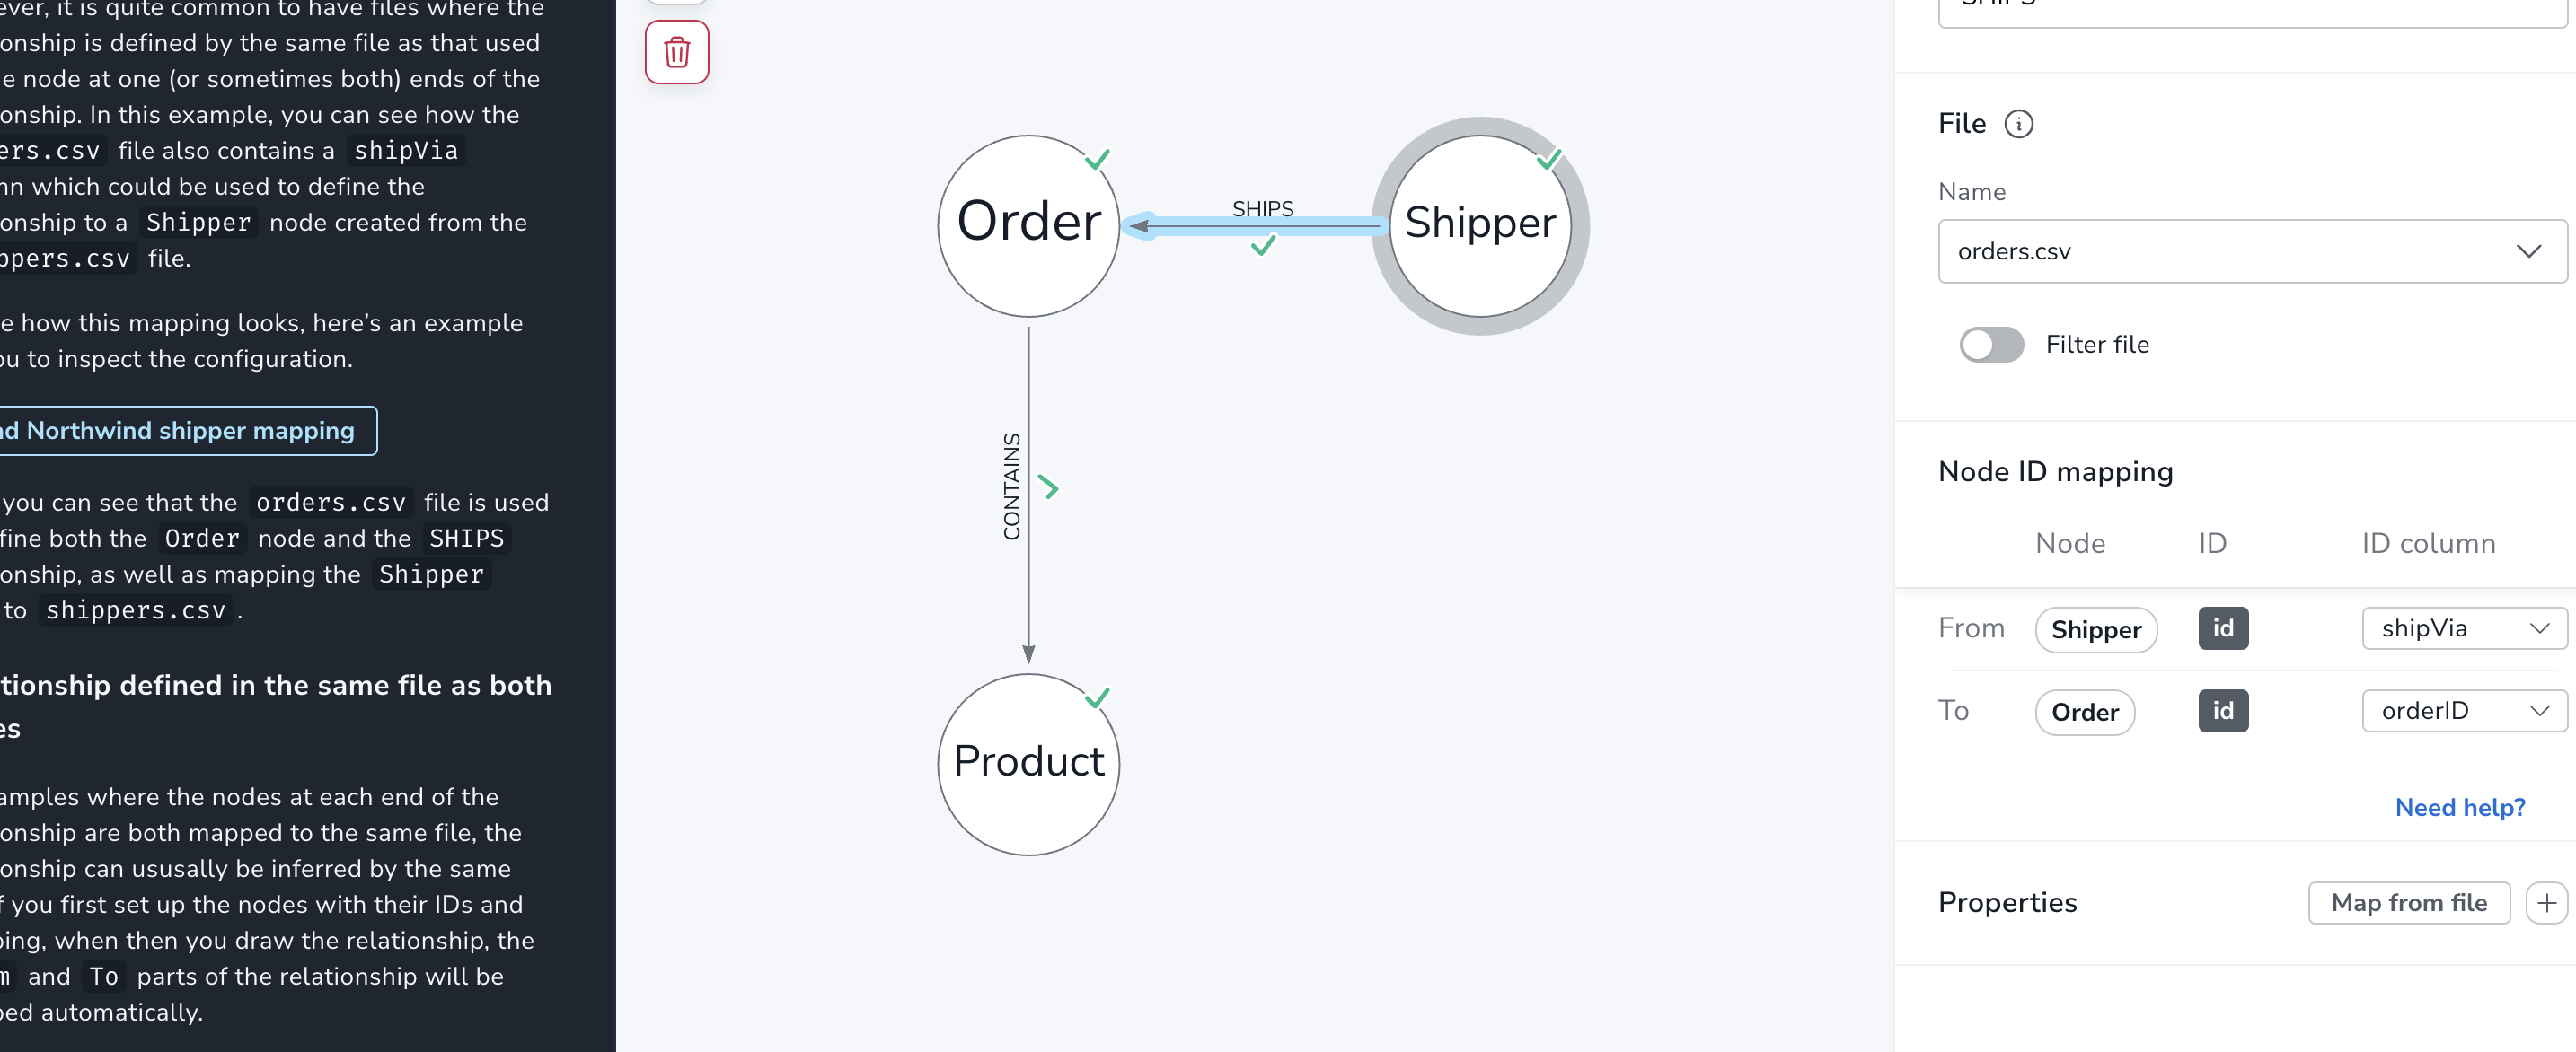Image resolution: width=2576 pixels, height=1052 pixels.
Task: Click the Shipper pill in From row
Action: (x=2096, y=629)
